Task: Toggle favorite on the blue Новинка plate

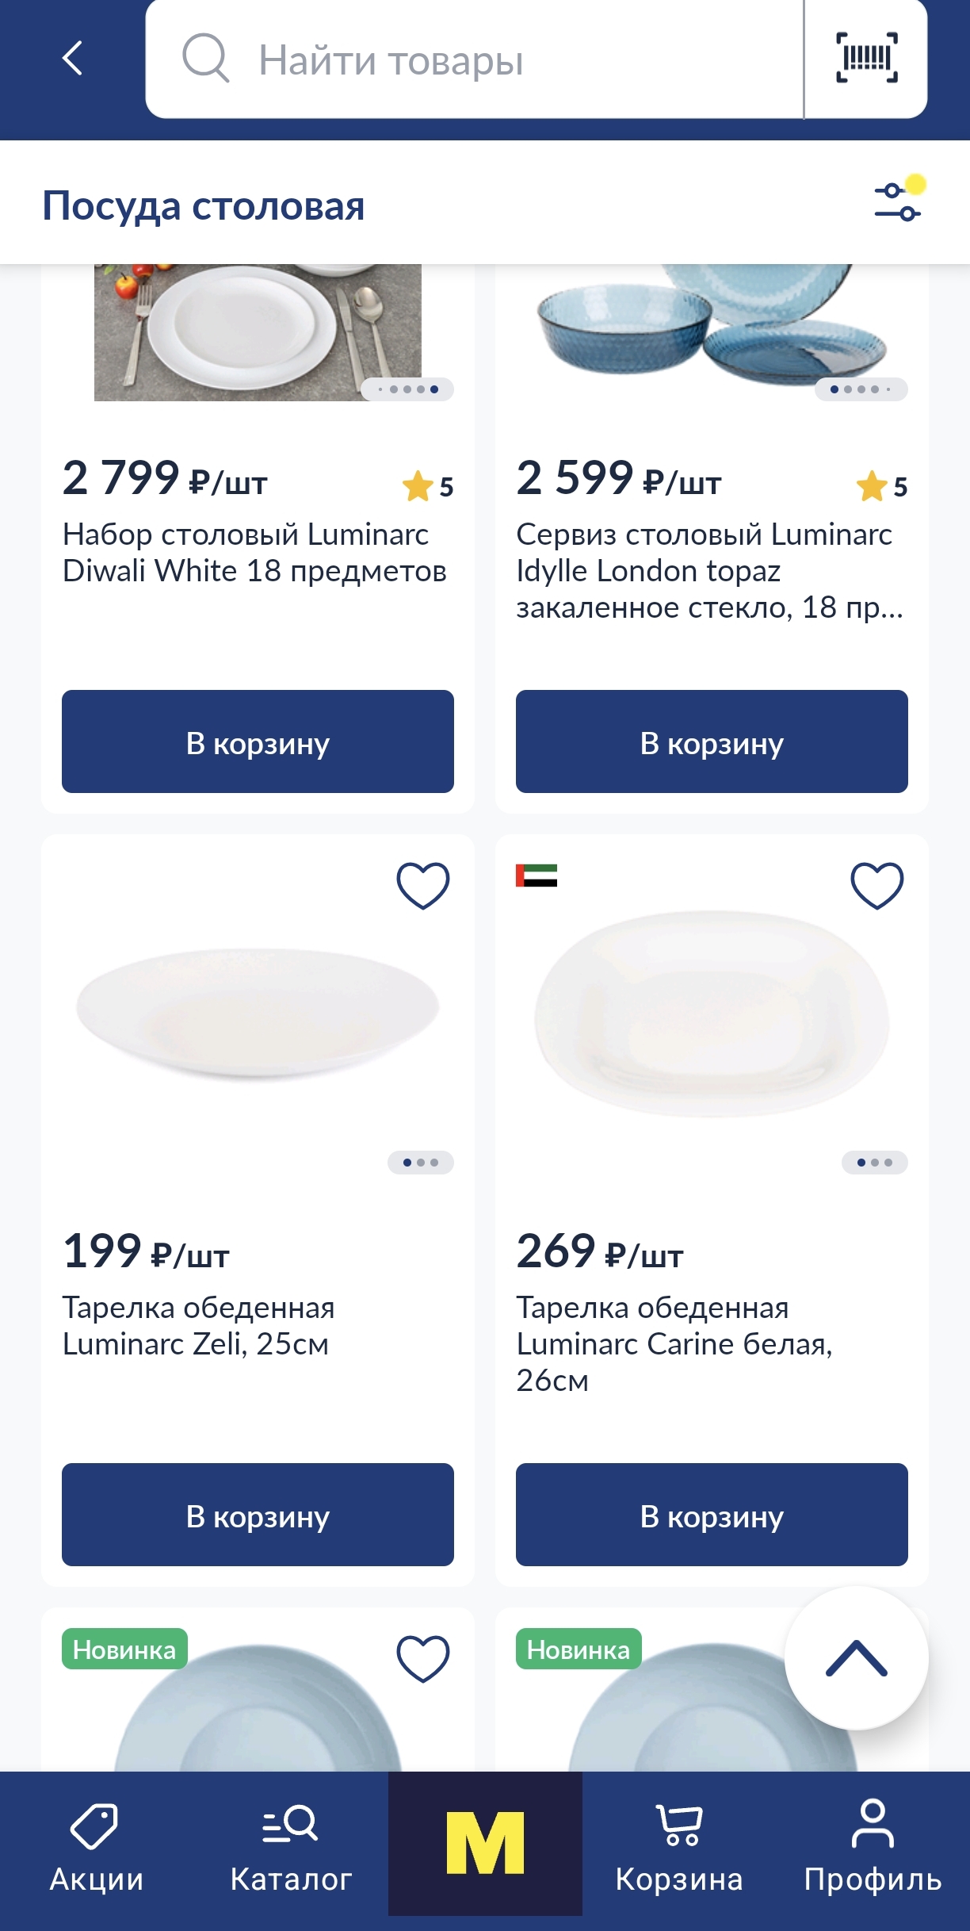Action: (x=422, y=1658)
